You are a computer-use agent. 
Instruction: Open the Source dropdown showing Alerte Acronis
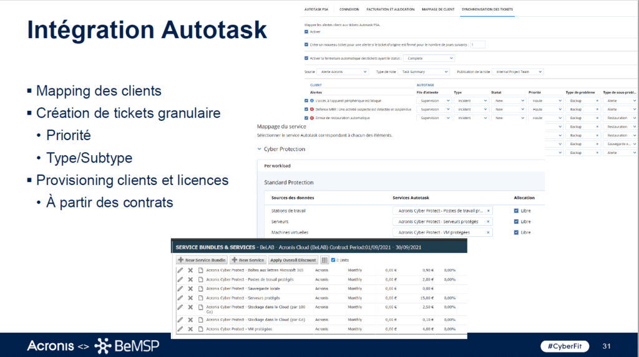343,72
